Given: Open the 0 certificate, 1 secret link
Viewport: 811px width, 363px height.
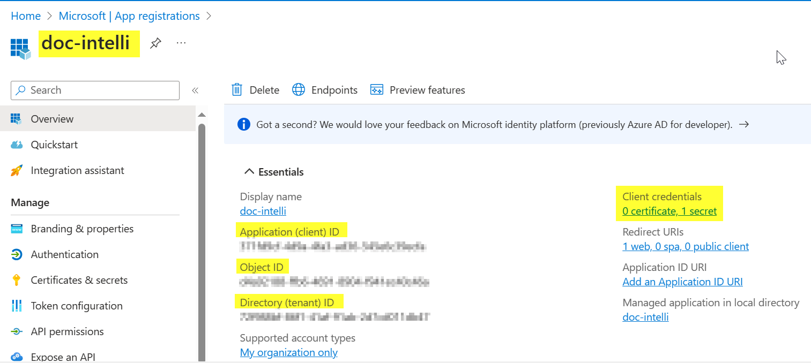Looking at the screenshot, I should click(669, 211).
